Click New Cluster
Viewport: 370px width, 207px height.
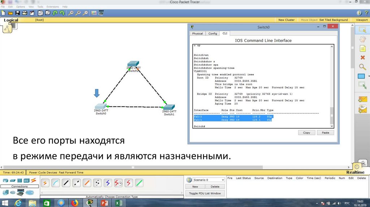click(x=287, y=20)
